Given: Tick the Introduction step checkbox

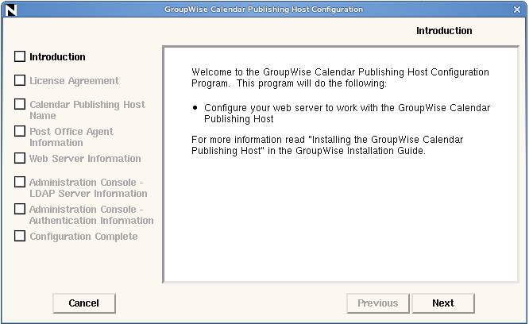Looking at the screenshot, I should [x=20, y=56].
